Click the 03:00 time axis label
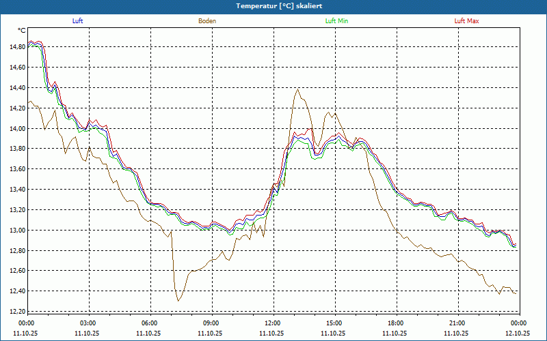Screen dimensions: 547x341 coord(88,323)
